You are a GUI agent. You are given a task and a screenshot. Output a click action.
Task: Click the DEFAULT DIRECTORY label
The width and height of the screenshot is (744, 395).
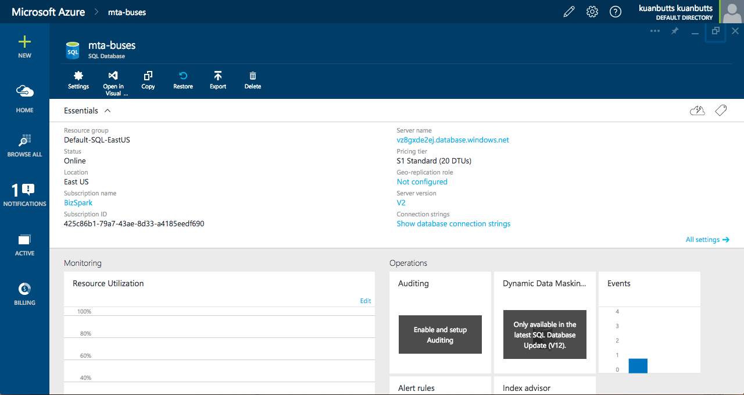684,17
